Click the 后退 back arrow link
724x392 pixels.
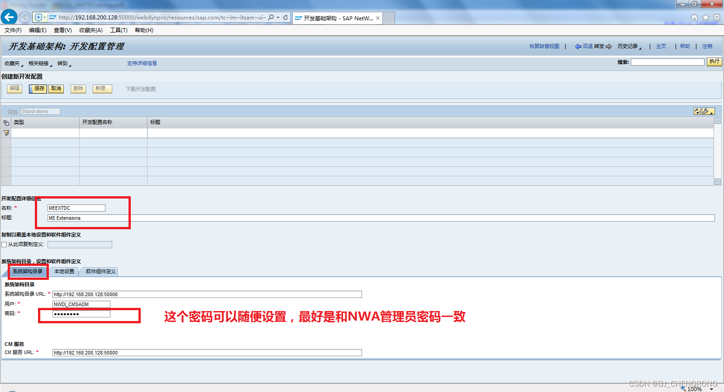tap(584, 46)
